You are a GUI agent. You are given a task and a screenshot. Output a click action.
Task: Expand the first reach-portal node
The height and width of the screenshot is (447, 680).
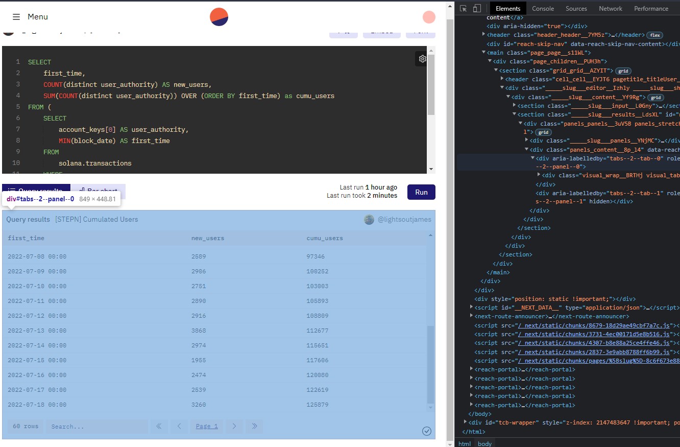pos(471,369)
